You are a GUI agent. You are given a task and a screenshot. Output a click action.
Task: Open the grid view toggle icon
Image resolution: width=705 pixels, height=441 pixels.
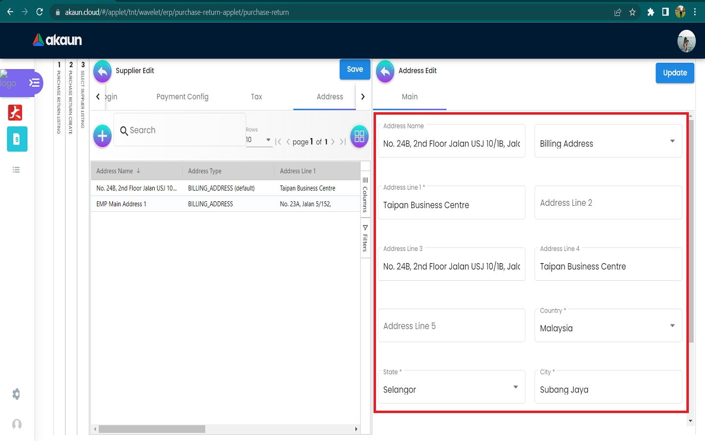click(x=359, y=136)
